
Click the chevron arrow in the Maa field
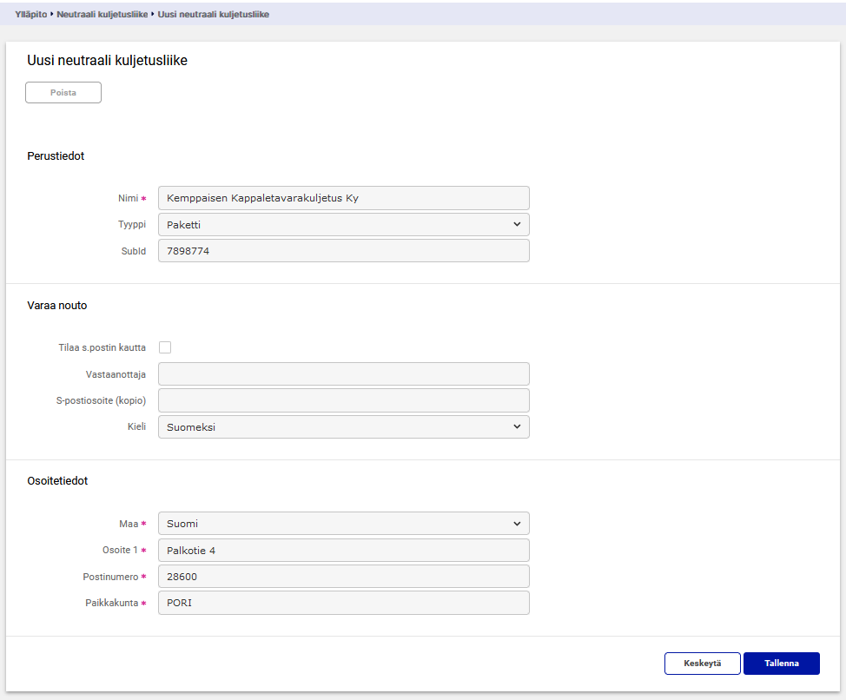point(517,524)
